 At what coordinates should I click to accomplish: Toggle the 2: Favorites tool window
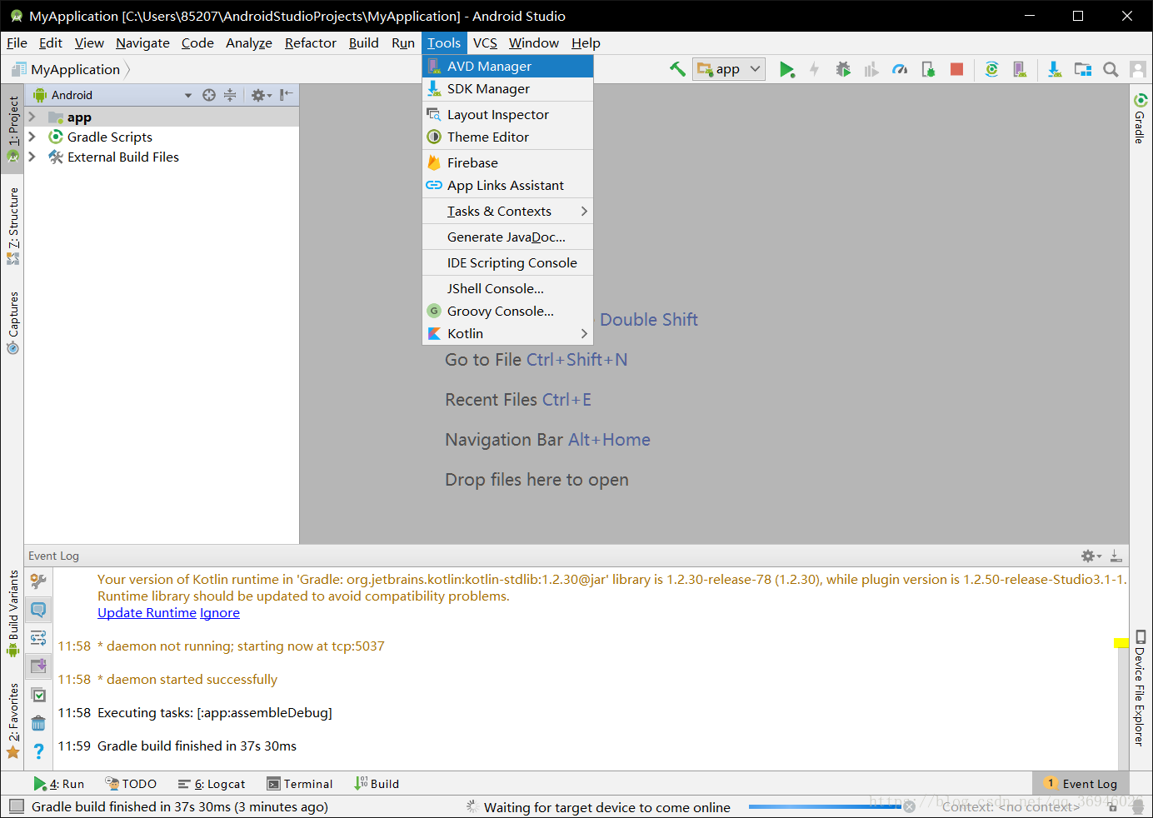(12, 721)
